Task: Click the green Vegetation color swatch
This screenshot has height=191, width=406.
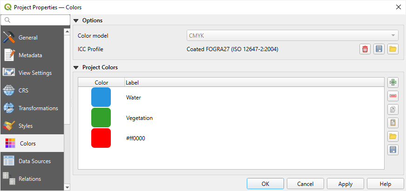Action: coord(101,118)
